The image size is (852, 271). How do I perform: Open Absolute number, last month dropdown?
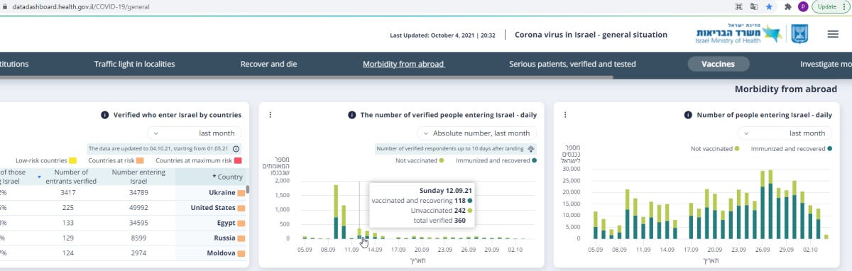(476, 133)
